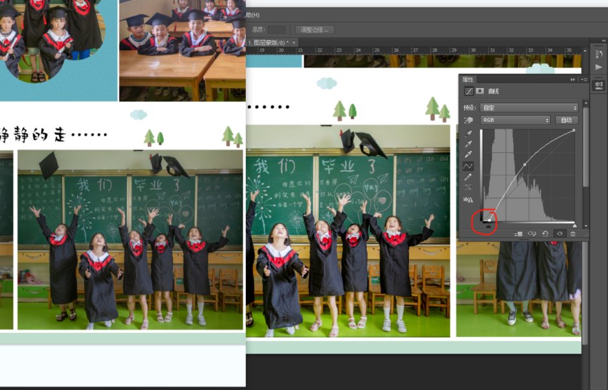Open the history panel icon in the right dock

[x=599, y=54]
